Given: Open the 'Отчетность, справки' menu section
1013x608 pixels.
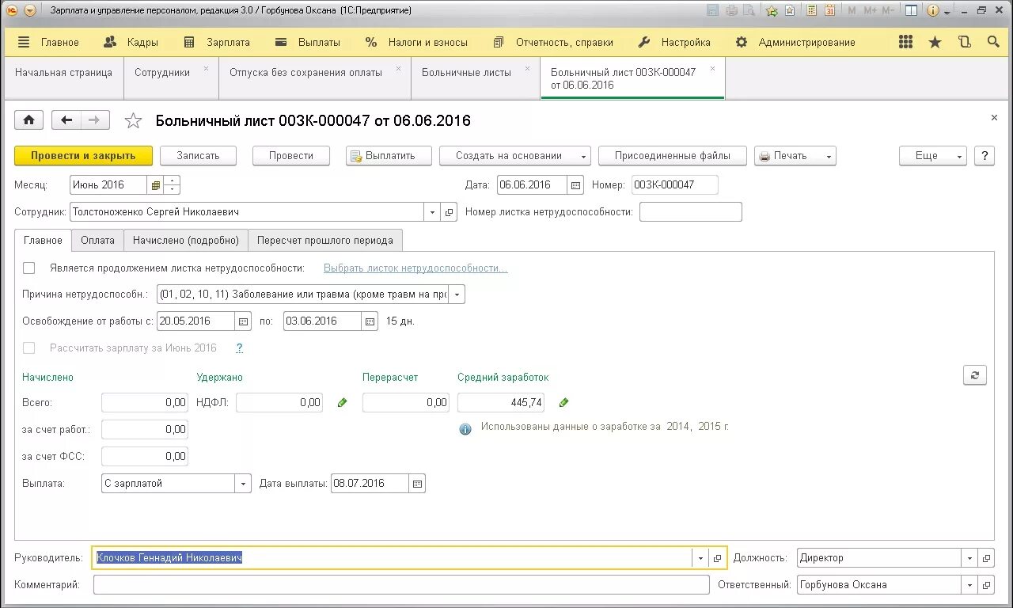Looking at the screenshot, I should 553,42.
